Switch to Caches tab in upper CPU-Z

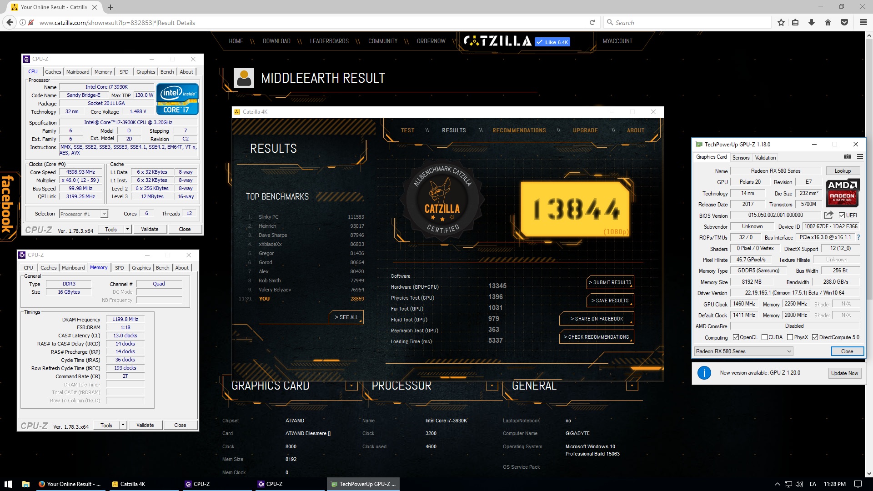53,72
